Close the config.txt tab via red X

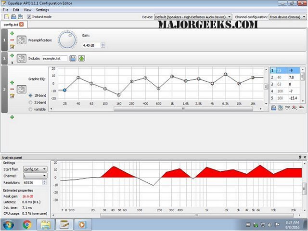coord(21,25)
